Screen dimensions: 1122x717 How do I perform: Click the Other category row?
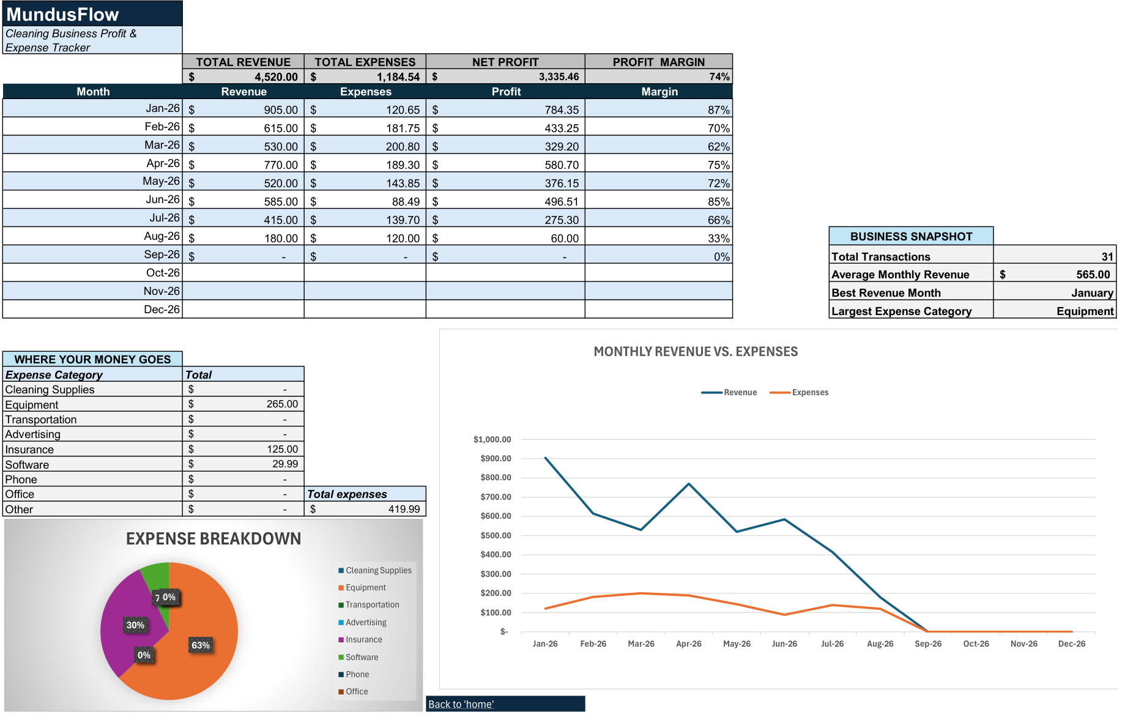(x=92, y=509)
